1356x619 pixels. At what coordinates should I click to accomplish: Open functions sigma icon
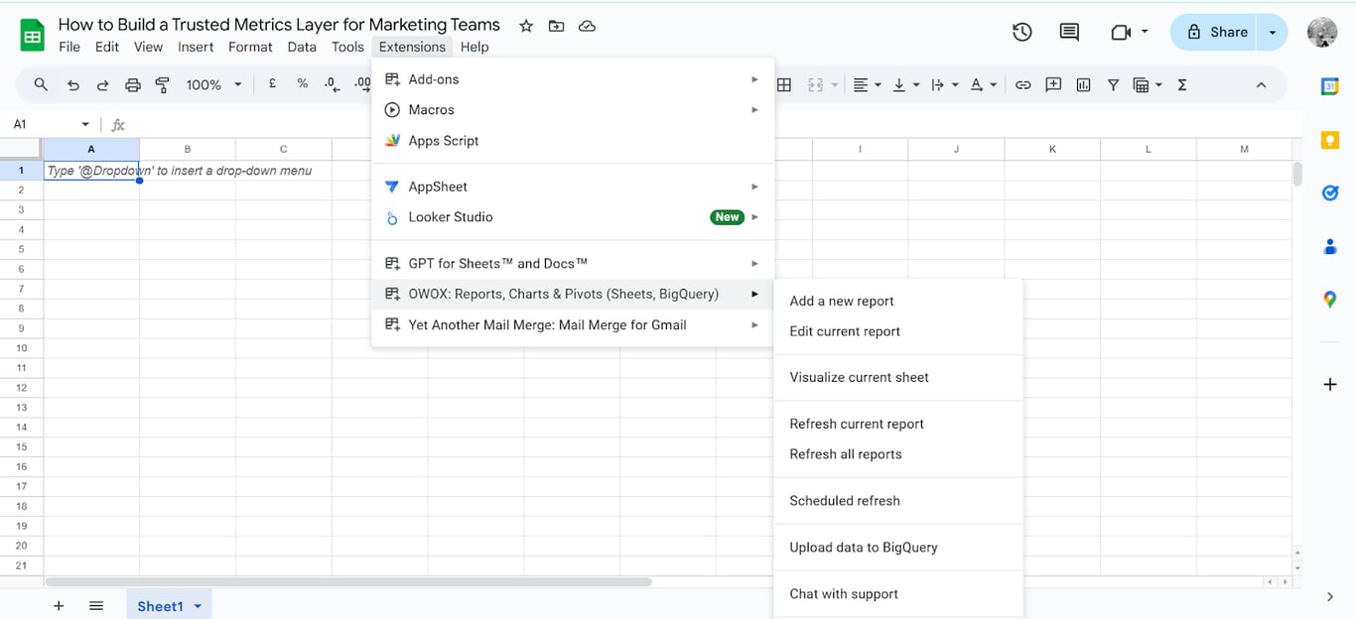point(1182,85)
